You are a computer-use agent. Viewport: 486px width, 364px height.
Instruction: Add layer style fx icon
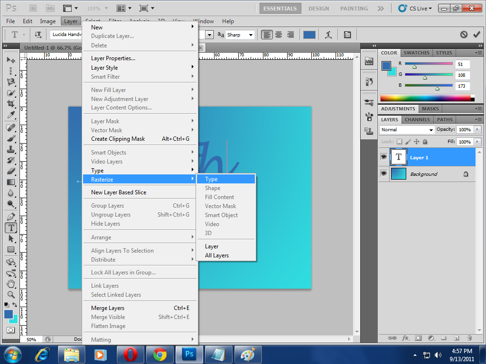tap(405, 337)
